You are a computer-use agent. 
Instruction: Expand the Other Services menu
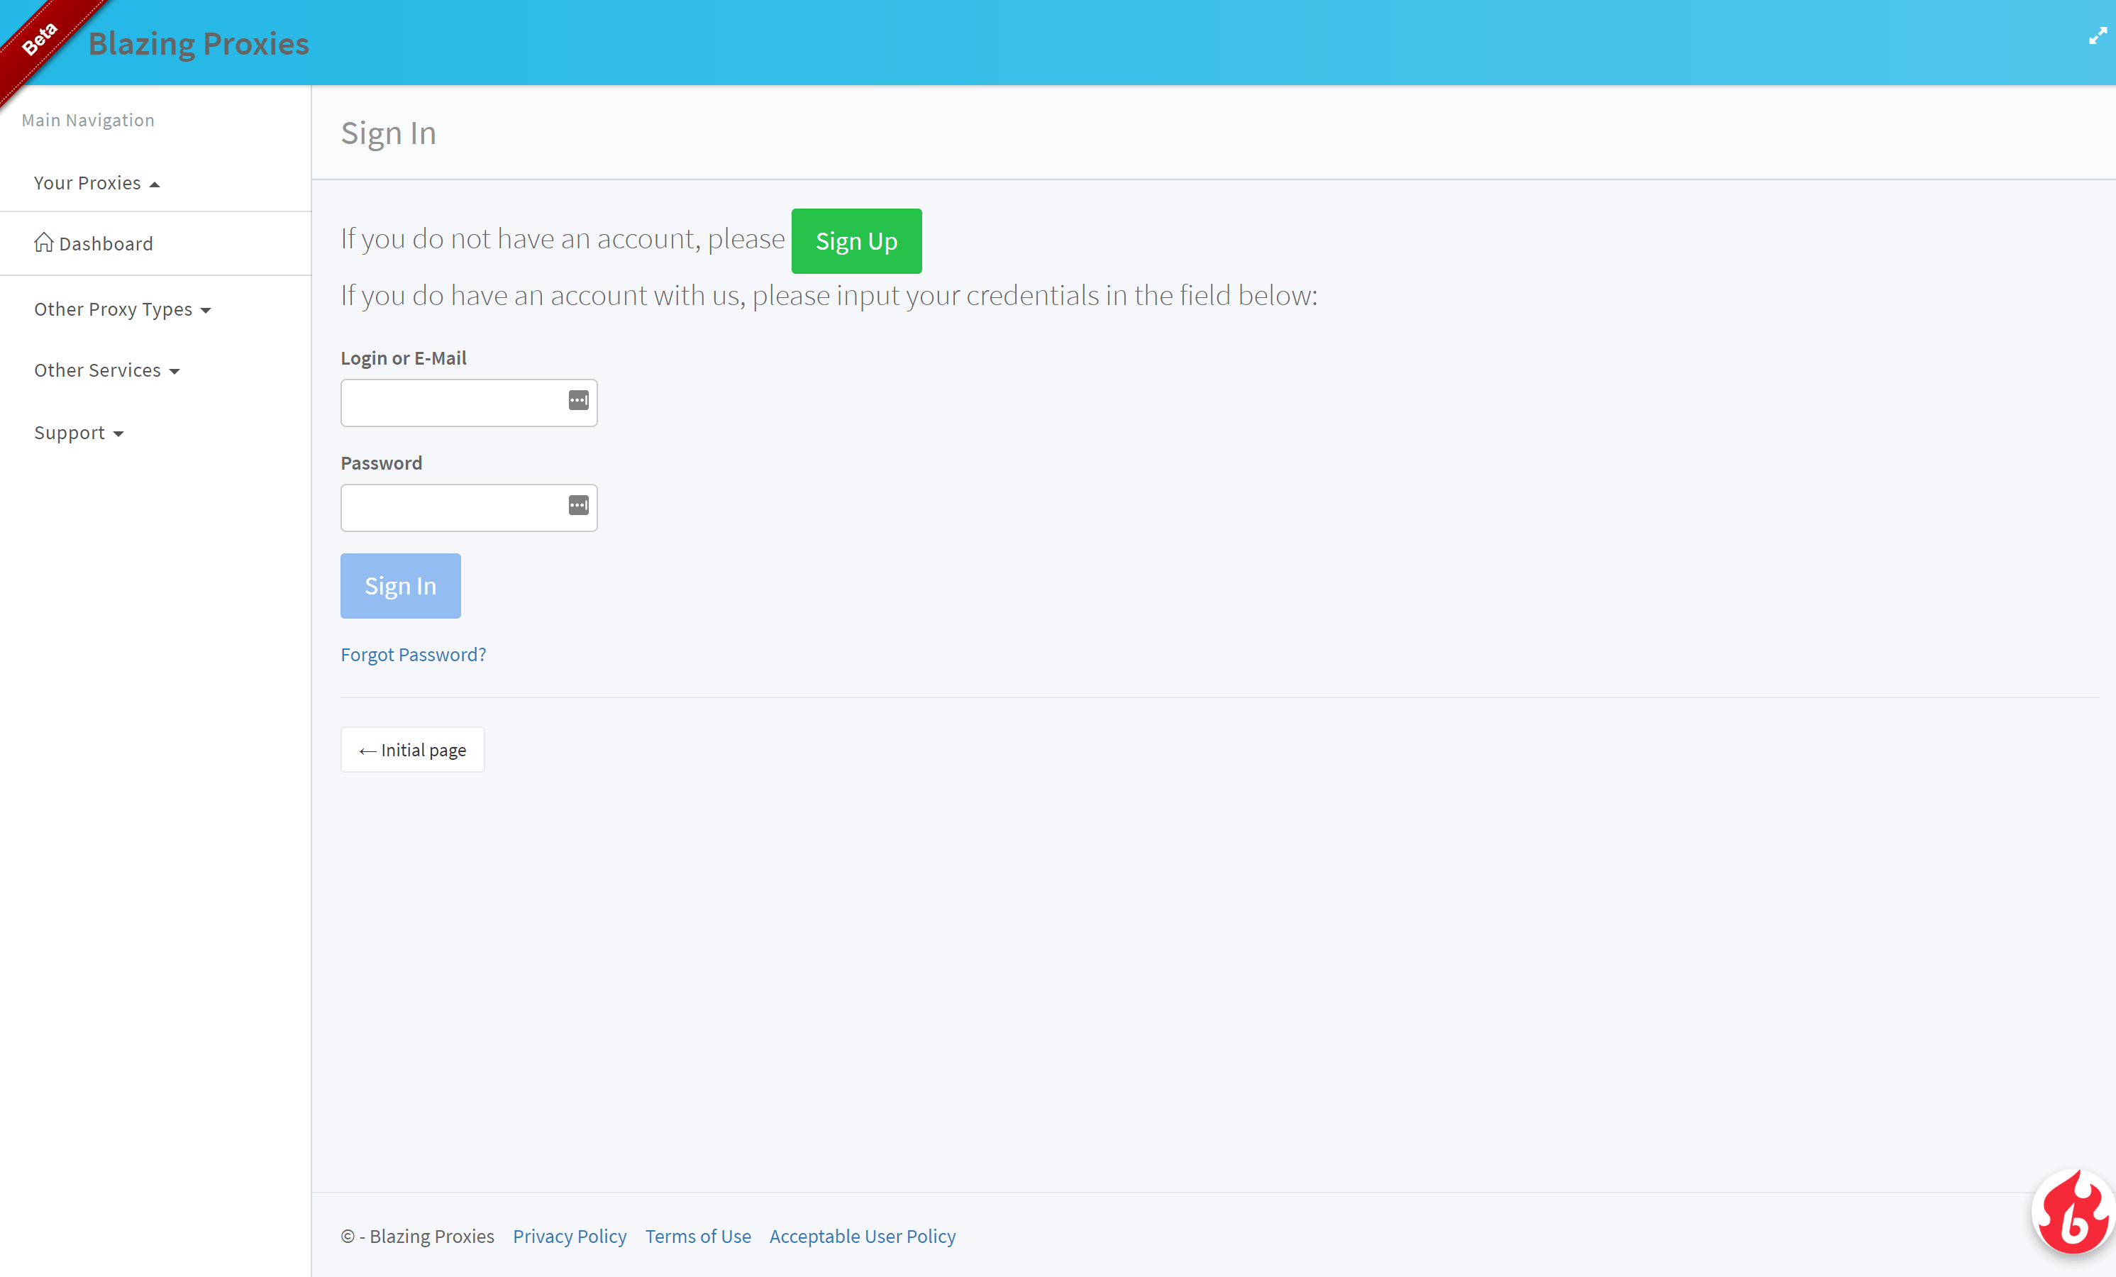(x=107, y=370)
